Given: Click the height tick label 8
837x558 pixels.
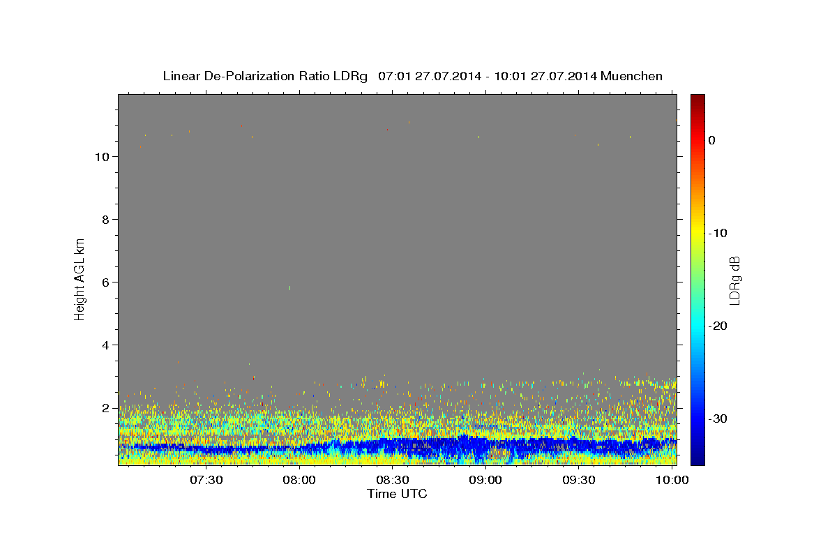Looking at the screenshot, I should [105, 220].
